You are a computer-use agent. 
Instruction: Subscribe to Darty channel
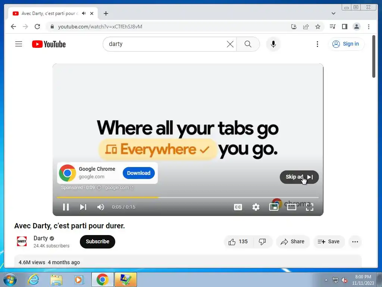[x=97, y=242]
